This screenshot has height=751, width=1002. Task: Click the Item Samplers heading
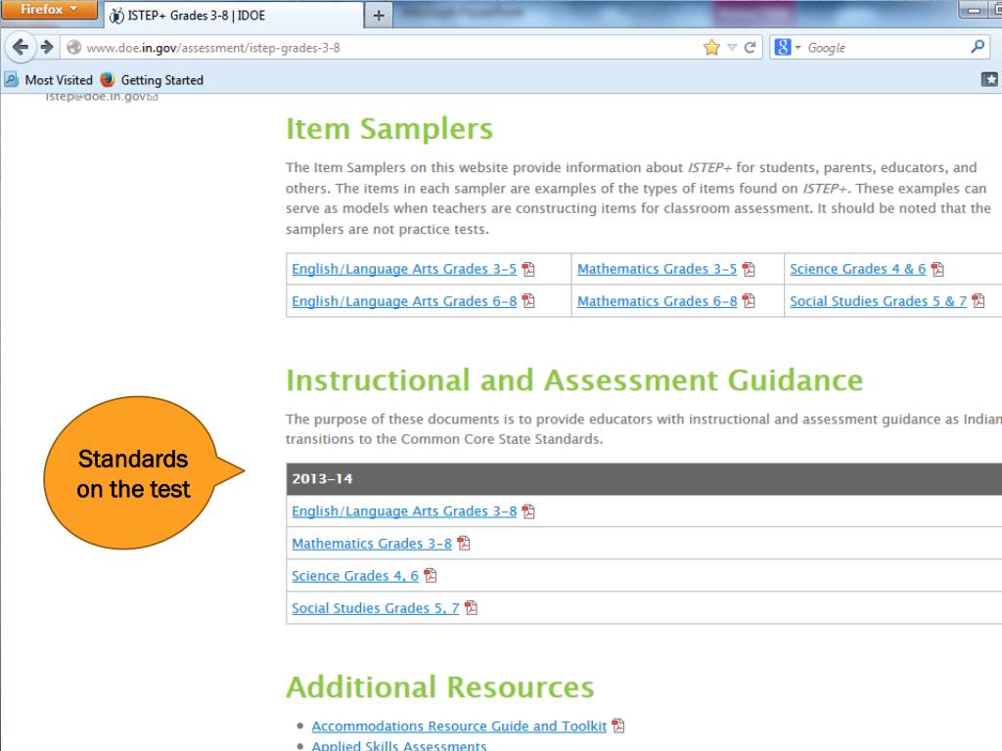389,128
